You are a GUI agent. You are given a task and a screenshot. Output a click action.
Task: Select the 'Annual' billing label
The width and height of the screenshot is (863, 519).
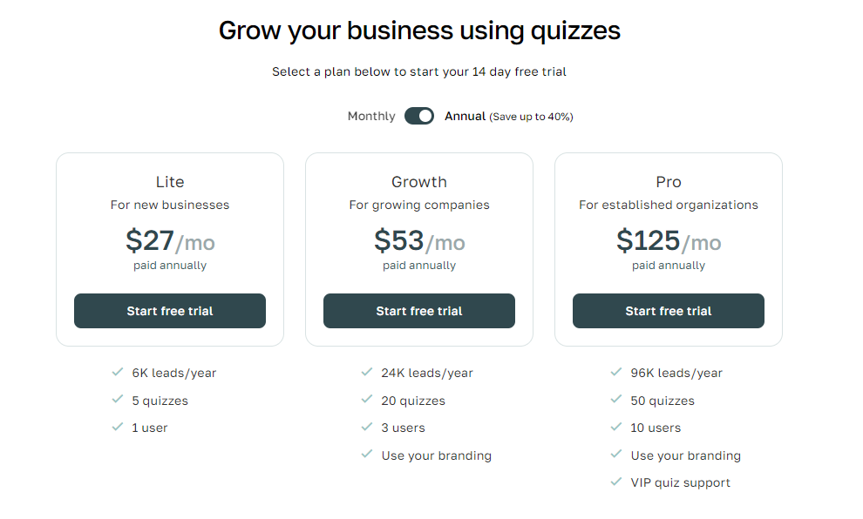[x=465, y=115]
